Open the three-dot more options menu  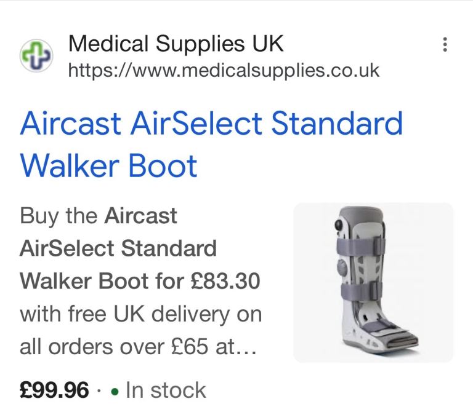tap(445, 46)
